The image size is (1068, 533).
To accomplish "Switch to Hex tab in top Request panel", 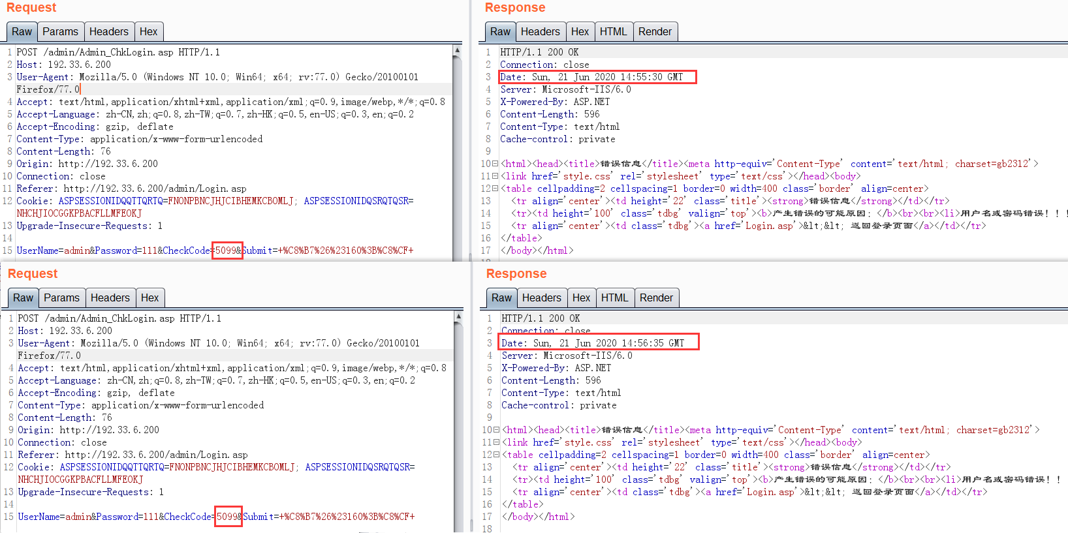I will pyautogui.click(x=148, y=31).
